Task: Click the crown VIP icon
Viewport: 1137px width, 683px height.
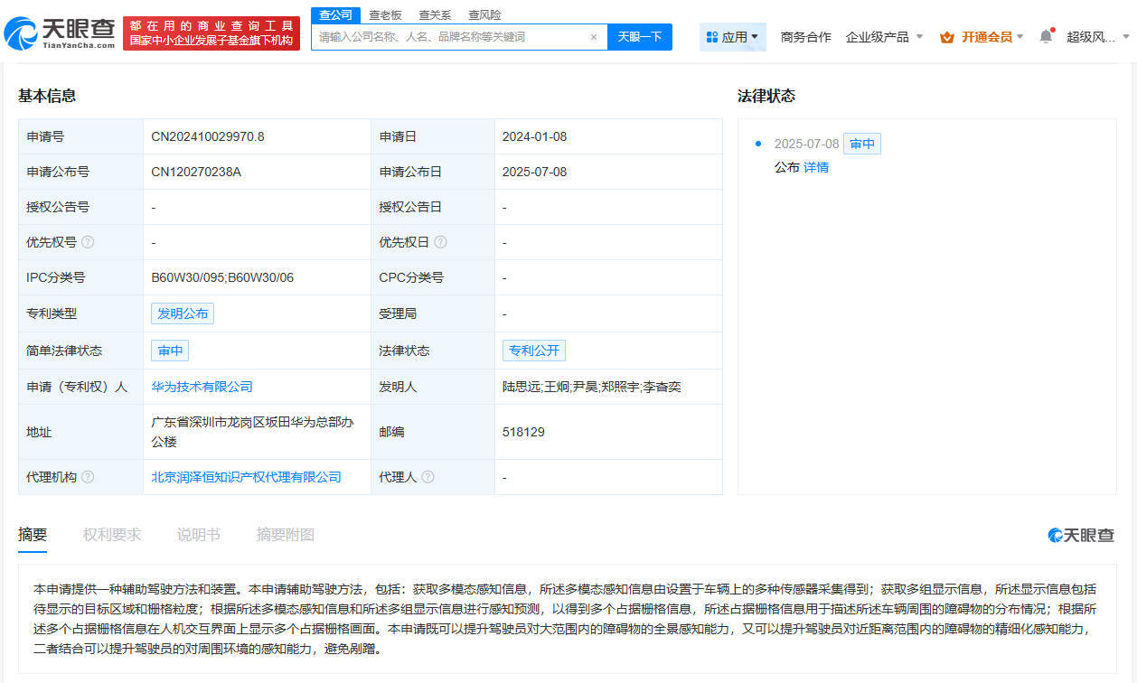Action: pyautogui.click(x=947, y=37)
